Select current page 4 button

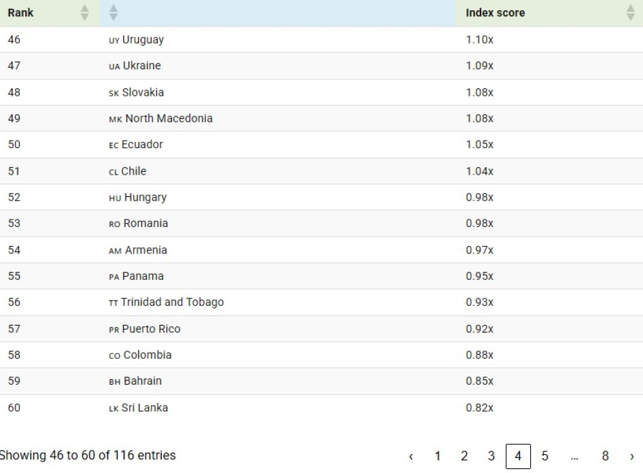tap(518, 457)
